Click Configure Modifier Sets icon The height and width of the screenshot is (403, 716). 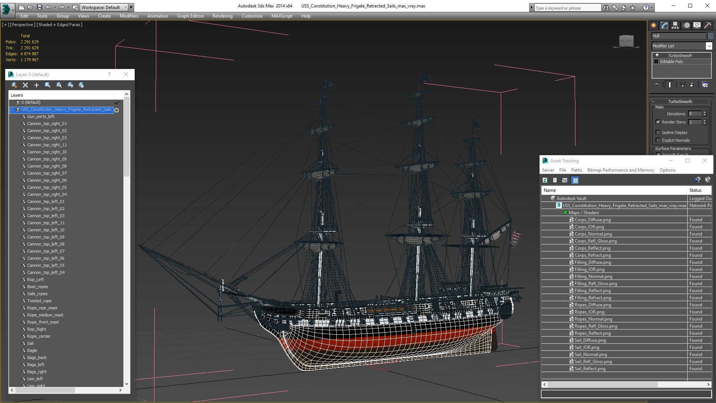705,85
